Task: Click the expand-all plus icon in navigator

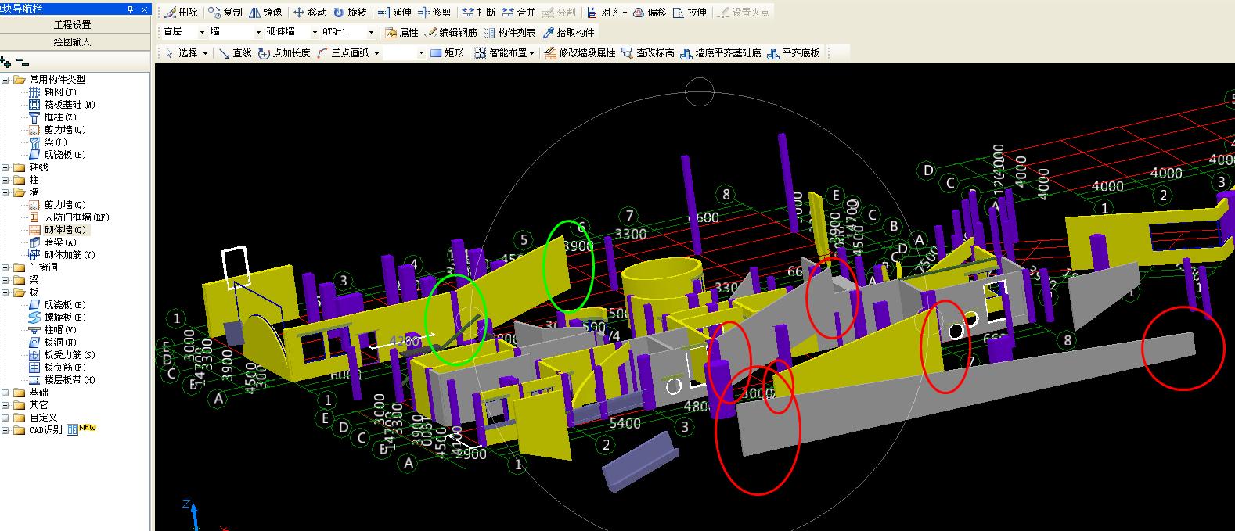Action: (6, 62)
